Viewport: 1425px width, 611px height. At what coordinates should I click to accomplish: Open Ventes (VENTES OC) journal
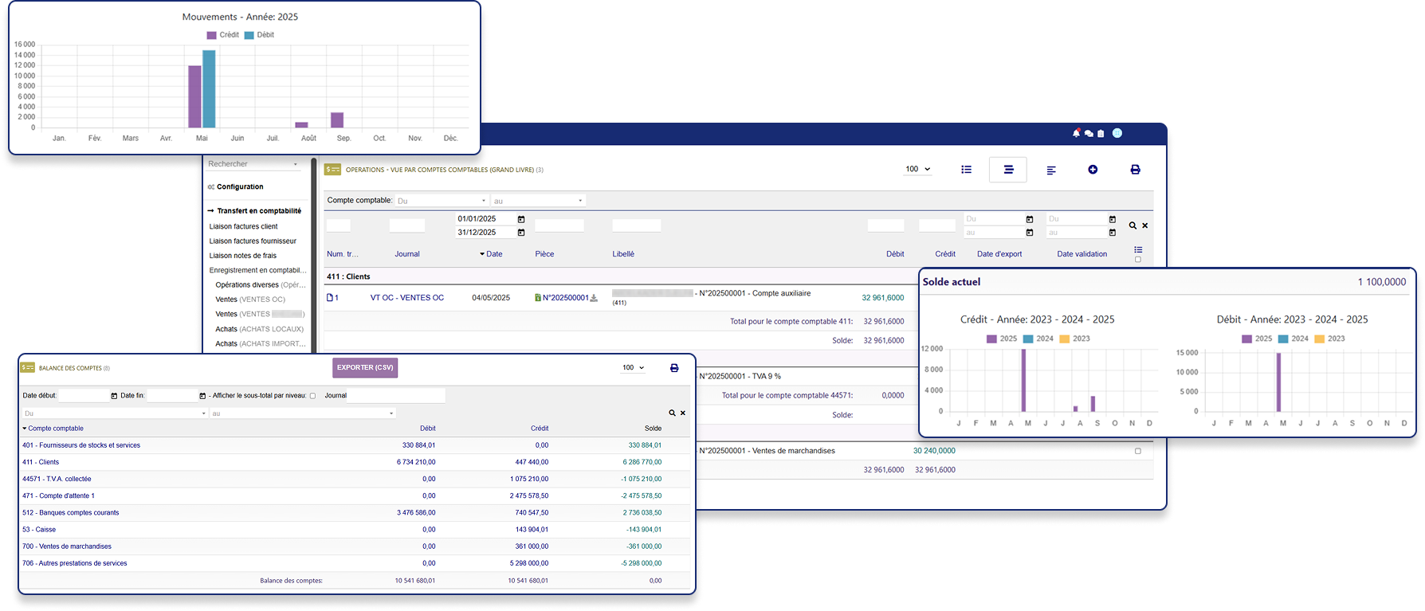[250, 300]
